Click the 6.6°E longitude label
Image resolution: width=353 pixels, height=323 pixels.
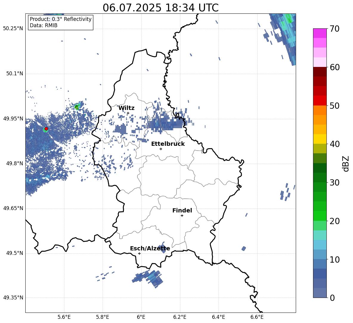click(x=257, y=317)
